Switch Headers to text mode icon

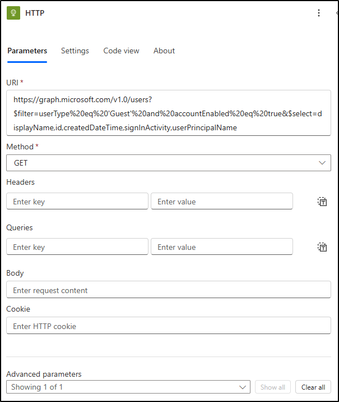(322, 202)
